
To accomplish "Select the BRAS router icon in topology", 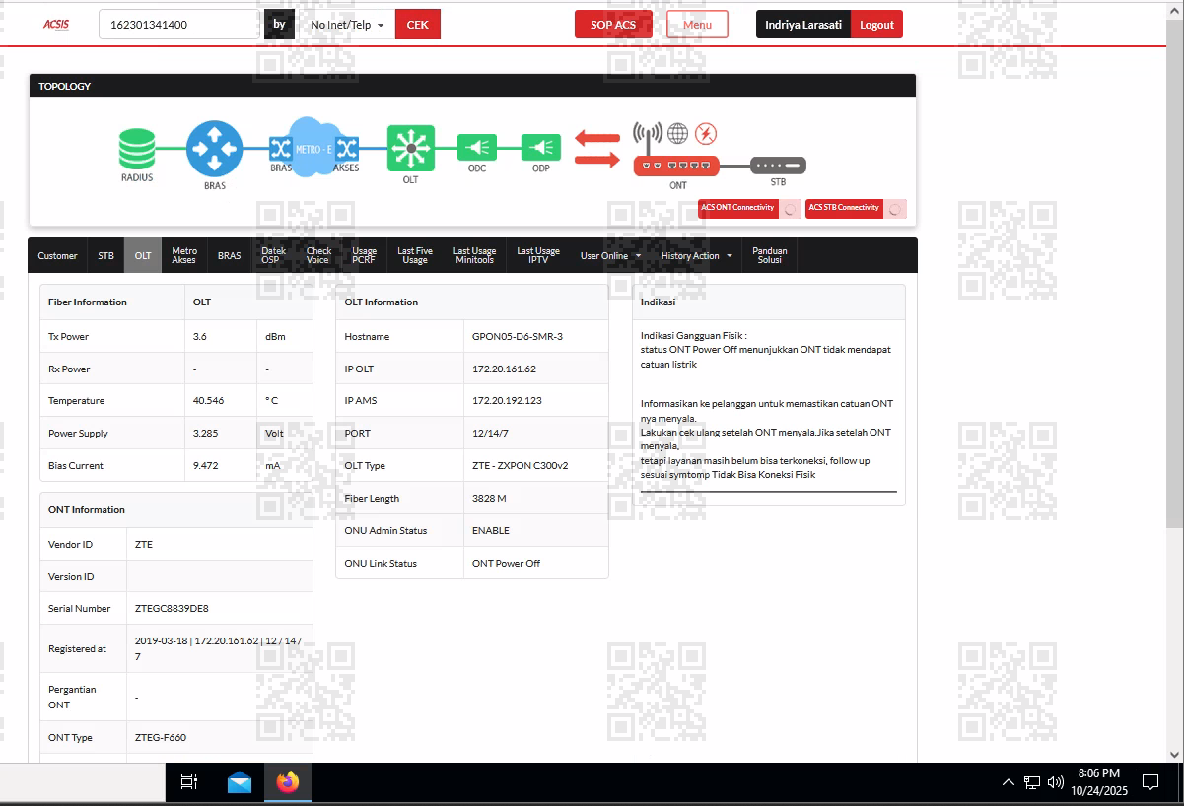I will [214, 149].
